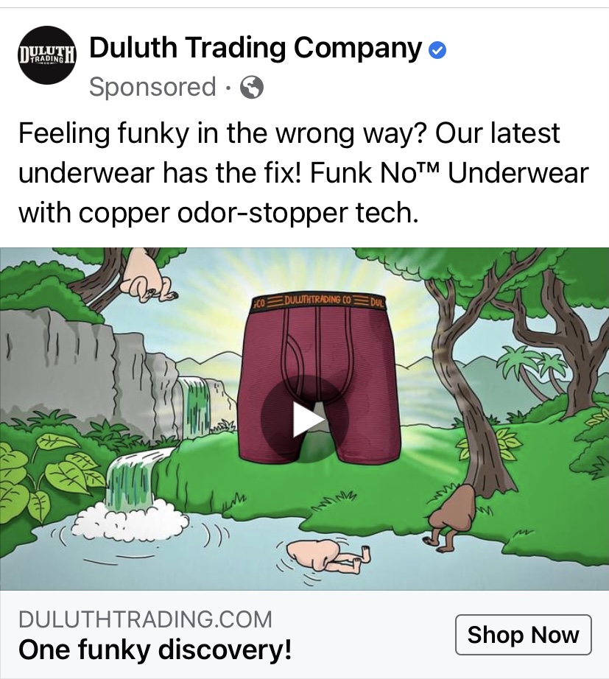Open the DULUTHTRADING.COM link
Viewport: 609px width, 679px height.
click(x=145, y=619)
